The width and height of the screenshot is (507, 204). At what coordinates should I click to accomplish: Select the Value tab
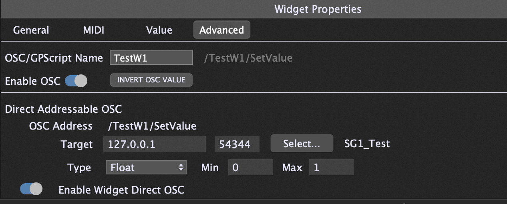coord(159,30)
